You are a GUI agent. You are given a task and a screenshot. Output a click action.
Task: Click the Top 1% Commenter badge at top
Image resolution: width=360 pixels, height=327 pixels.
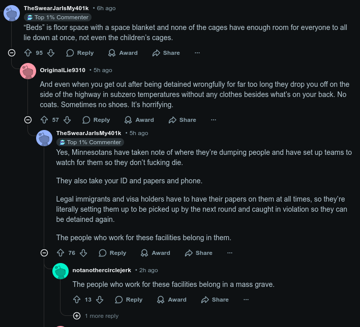[57, 17]
